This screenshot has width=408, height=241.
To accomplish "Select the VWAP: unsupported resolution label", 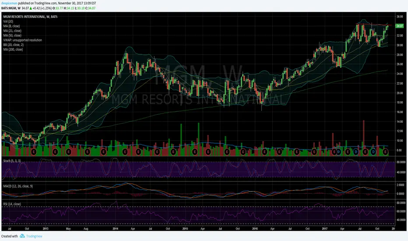I will [23, 40].
